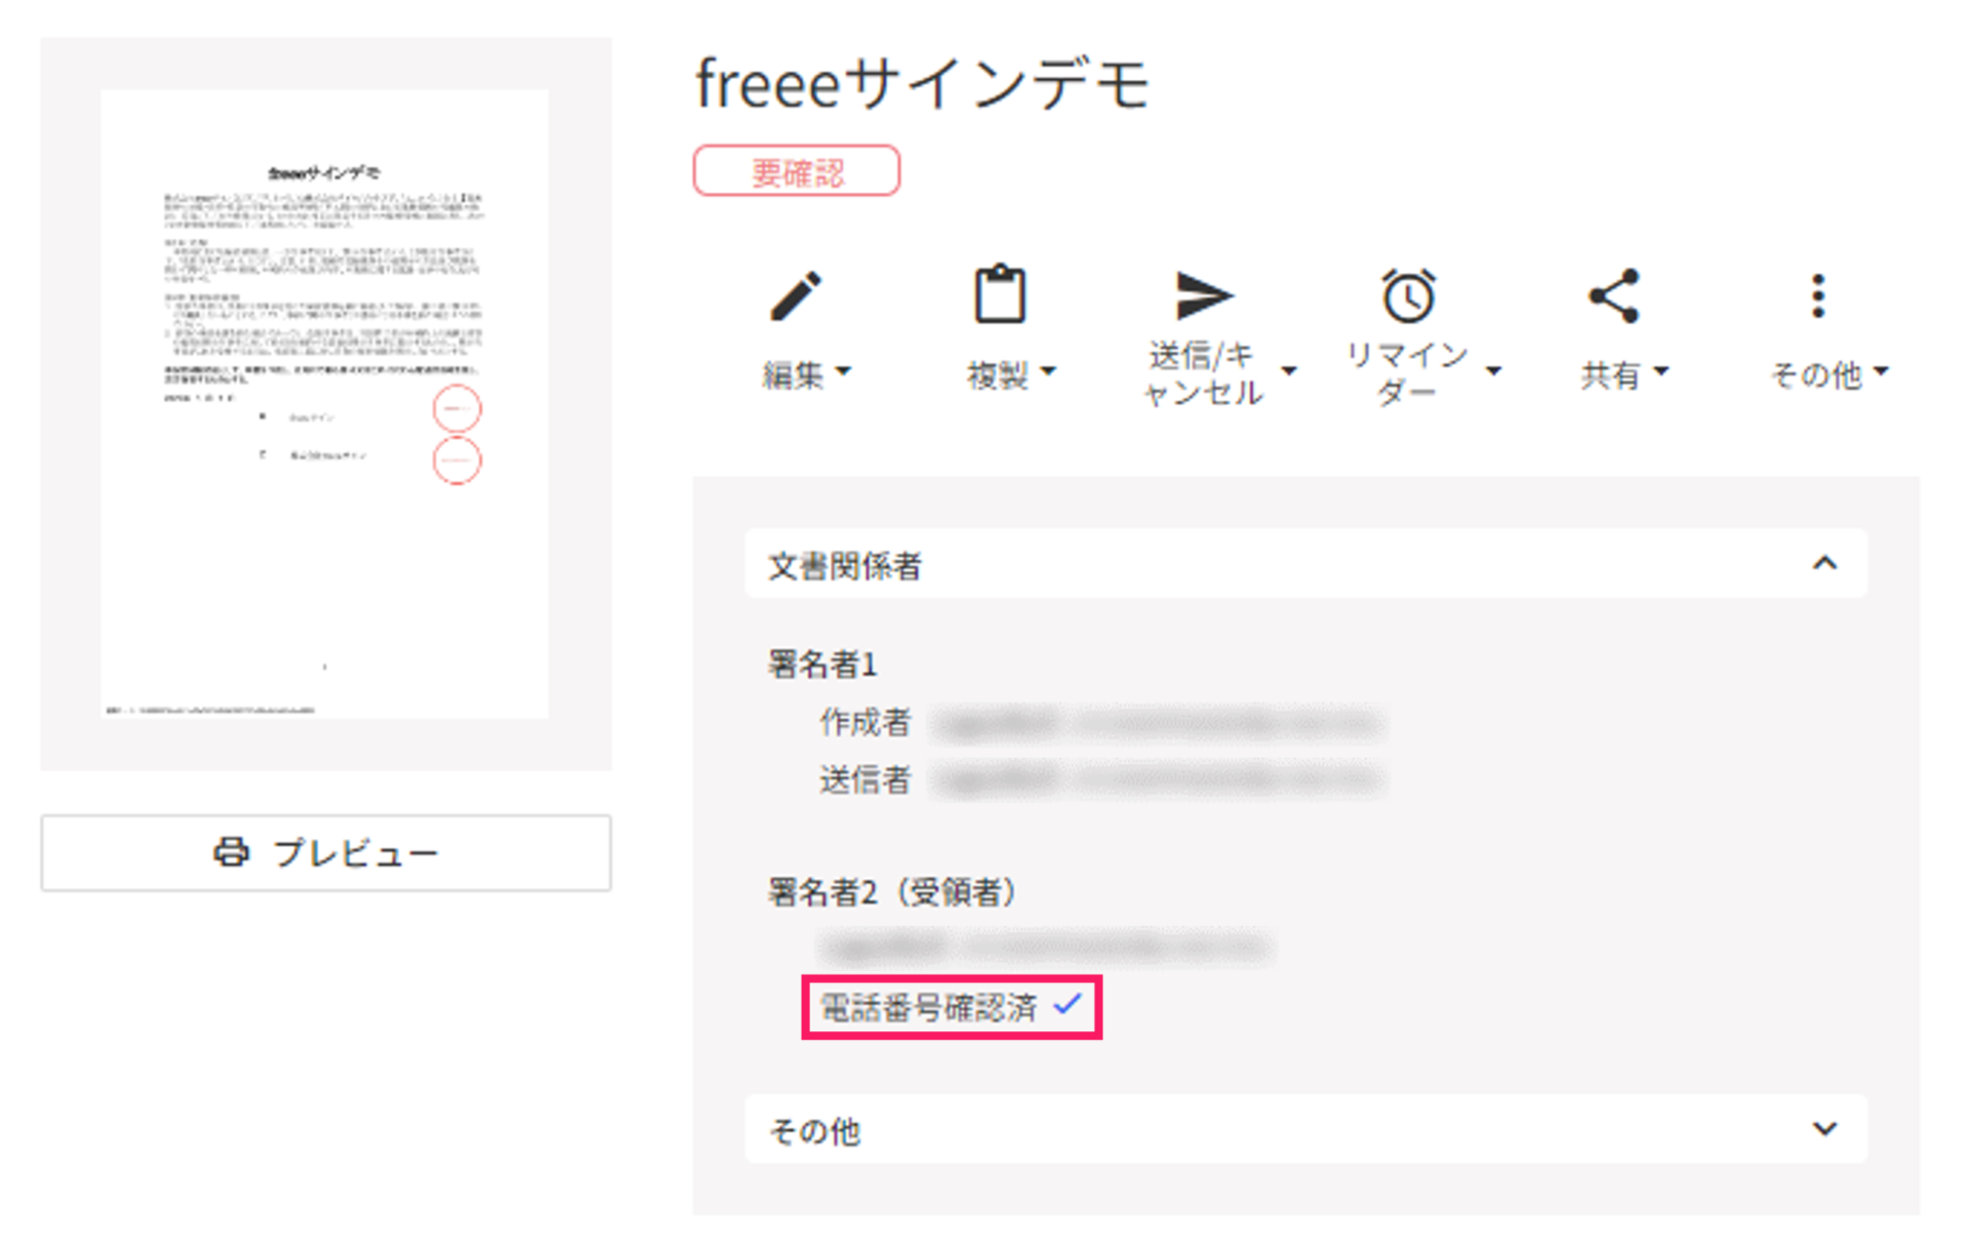The image size is (1969, 1250).
Task: Click the printer icon in preview button
Action: point(231,851)
